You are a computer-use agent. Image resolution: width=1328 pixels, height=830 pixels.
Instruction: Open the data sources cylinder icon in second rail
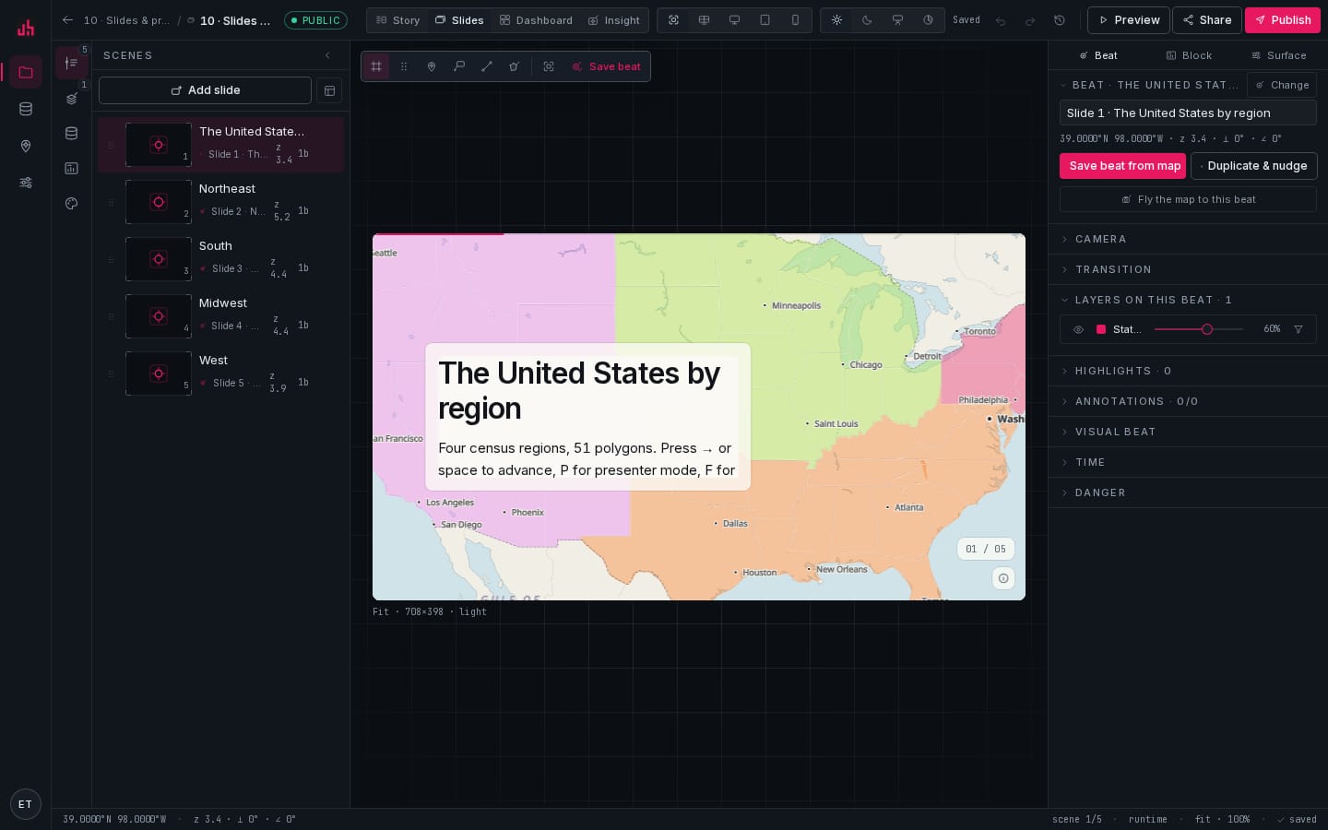(71, 134)
